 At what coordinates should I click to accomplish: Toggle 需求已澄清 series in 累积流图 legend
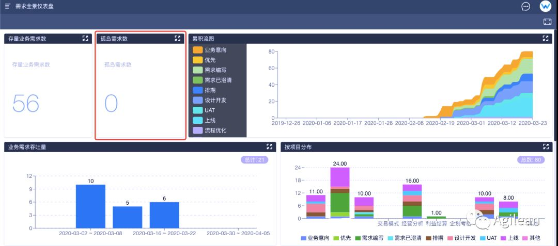[x=212, y=80]
